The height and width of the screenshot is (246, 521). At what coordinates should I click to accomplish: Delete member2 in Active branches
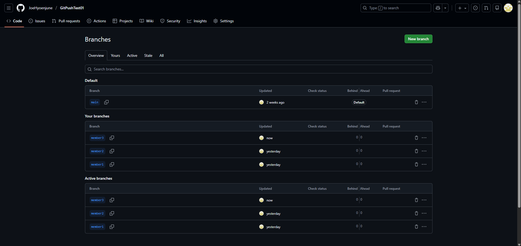pos(416,213)
